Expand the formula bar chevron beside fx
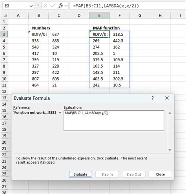This screenshot has height=194, width=186. coord(66,6)
